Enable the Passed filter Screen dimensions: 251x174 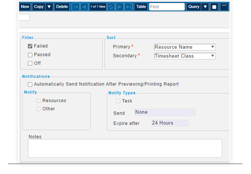click(x=30, y=55)
